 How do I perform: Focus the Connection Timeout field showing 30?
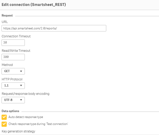point(13,43)
